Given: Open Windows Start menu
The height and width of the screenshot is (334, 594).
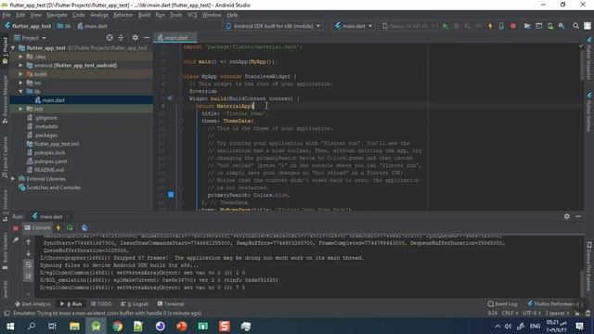Looking at the screenshot, I should [x=10, y=326].
